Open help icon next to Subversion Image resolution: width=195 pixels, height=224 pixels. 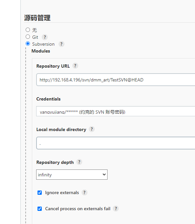pyautogui.click(x=61, y=44)
